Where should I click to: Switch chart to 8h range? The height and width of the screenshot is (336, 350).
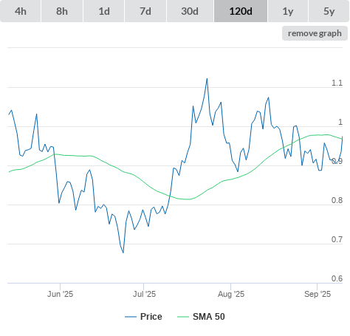(62, 11)
